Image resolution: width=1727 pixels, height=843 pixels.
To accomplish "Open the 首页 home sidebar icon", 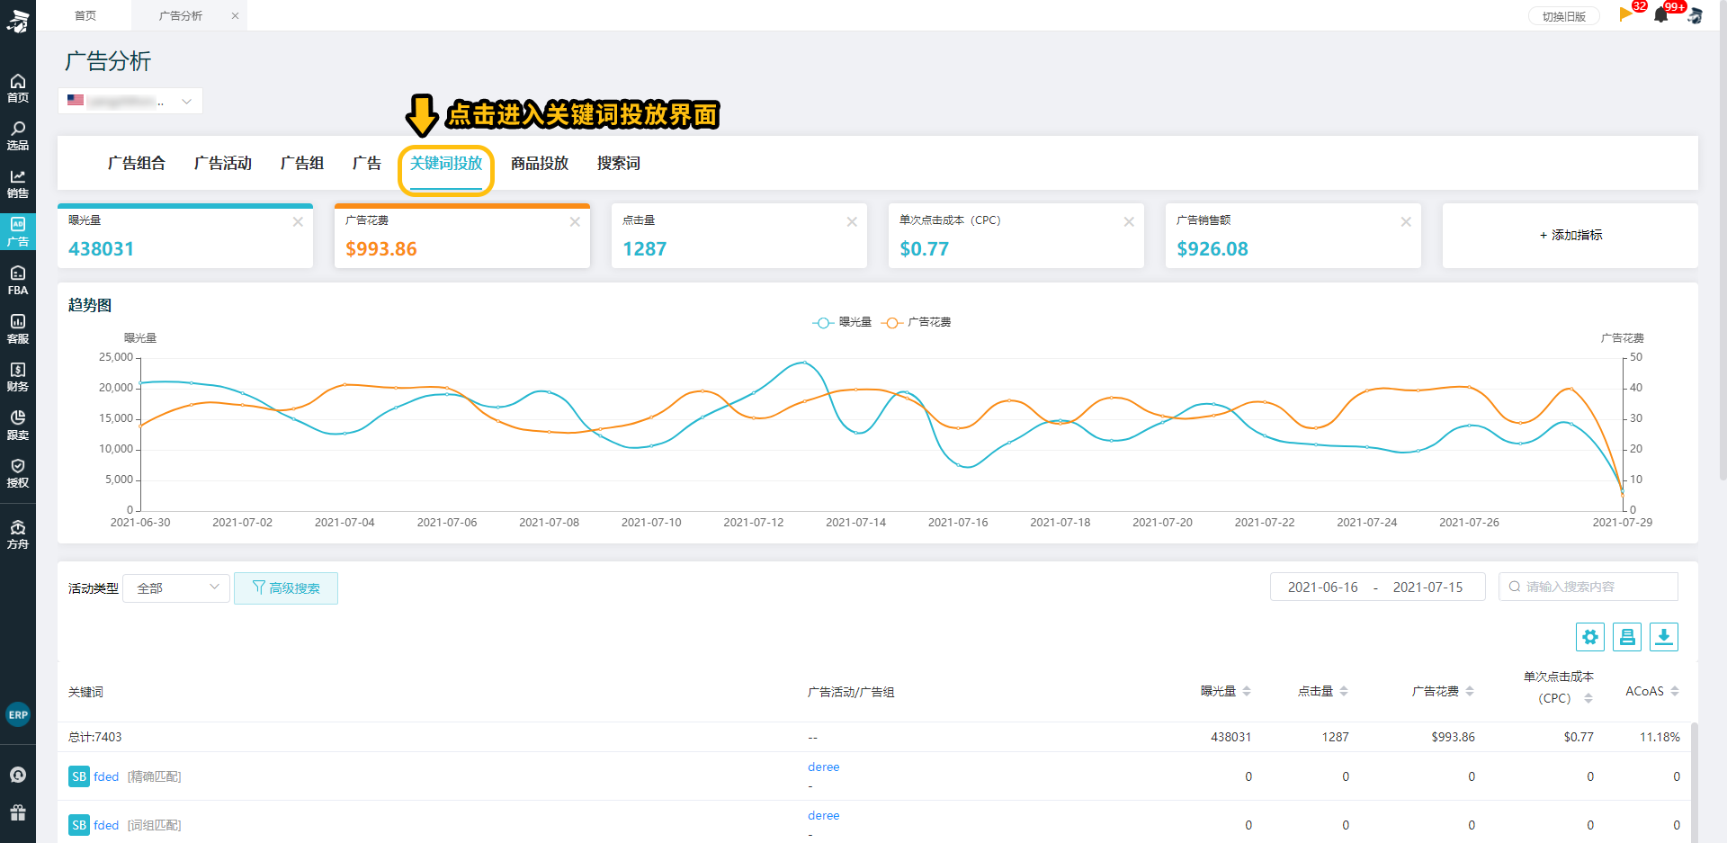I will pyautogui.click(x=18, y=88).
